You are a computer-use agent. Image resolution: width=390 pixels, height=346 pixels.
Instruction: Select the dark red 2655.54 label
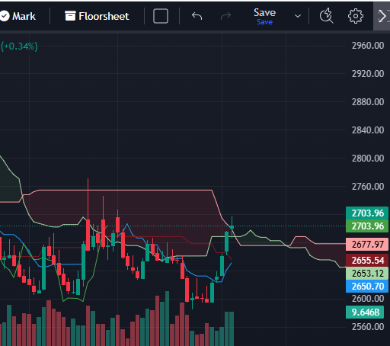367,260
